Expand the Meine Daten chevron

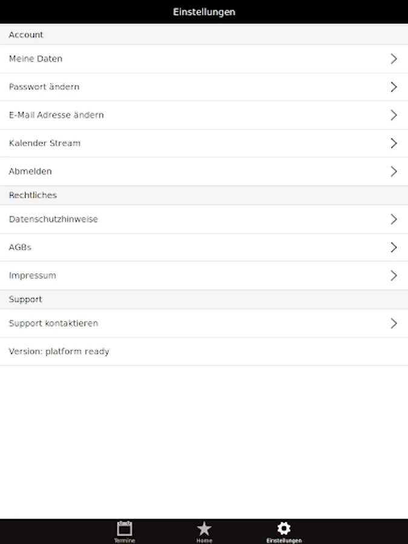pos(393,59)
